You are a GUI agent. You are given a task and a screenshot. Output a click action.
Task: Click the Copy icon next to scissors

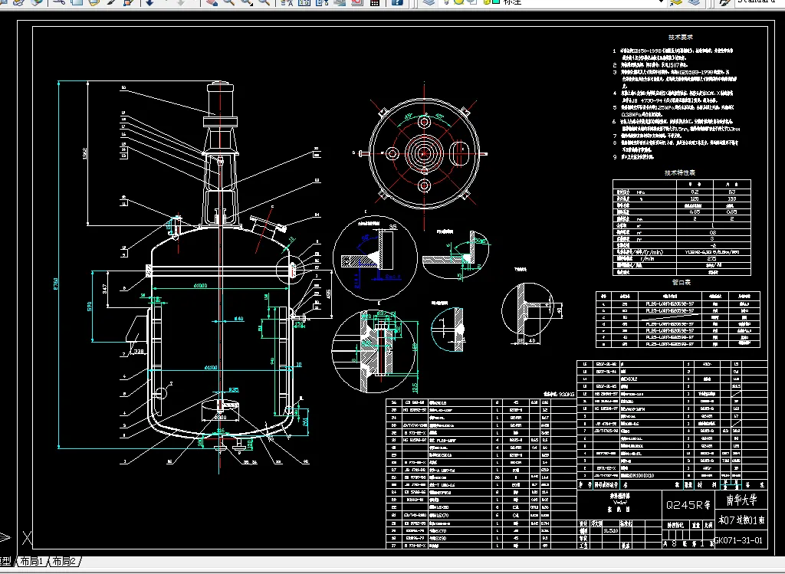pyautogui.click(x=77, y=2)
